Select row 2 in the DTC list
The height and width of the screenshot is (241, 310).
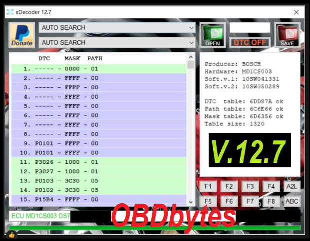pyautogui.click(x=99, y=78)
